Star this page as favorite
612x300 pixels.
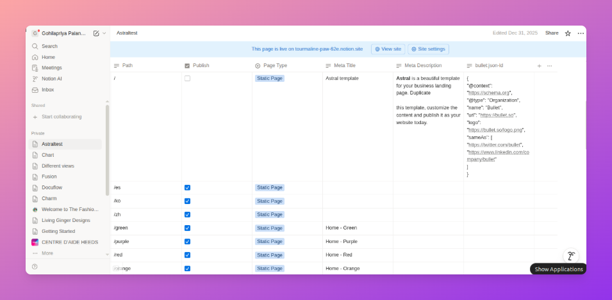[x=568, y=33]
